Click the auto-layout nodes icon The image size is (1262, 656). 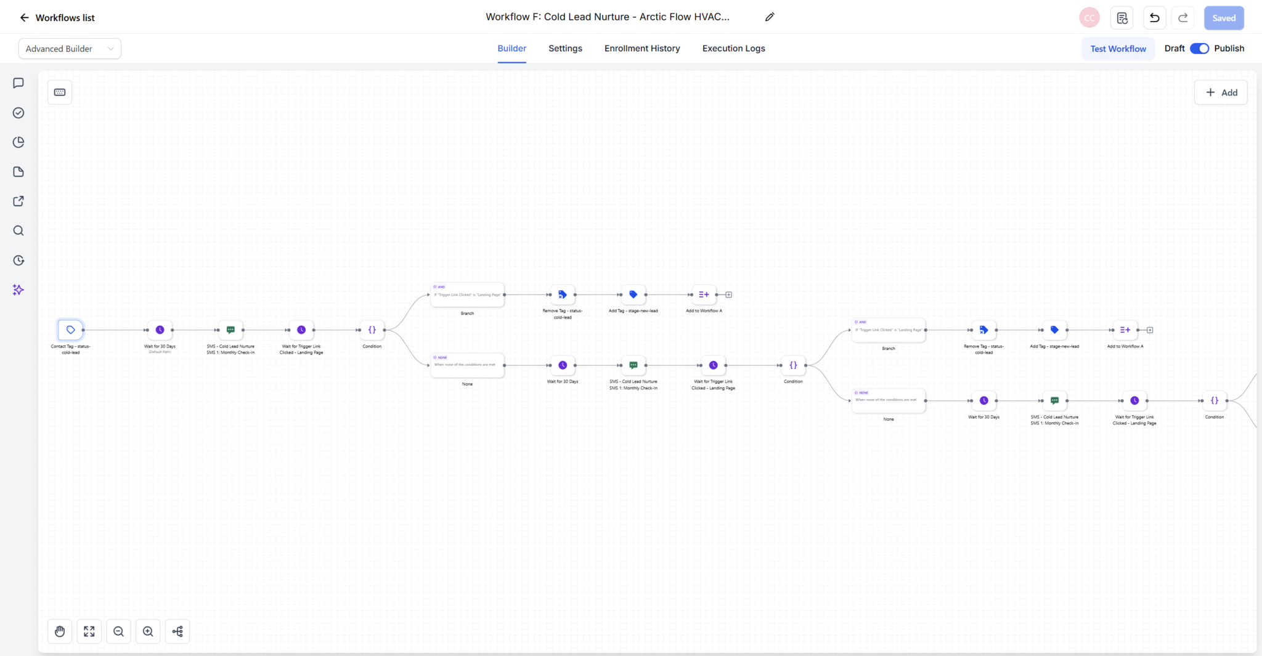tap(177, 631)
